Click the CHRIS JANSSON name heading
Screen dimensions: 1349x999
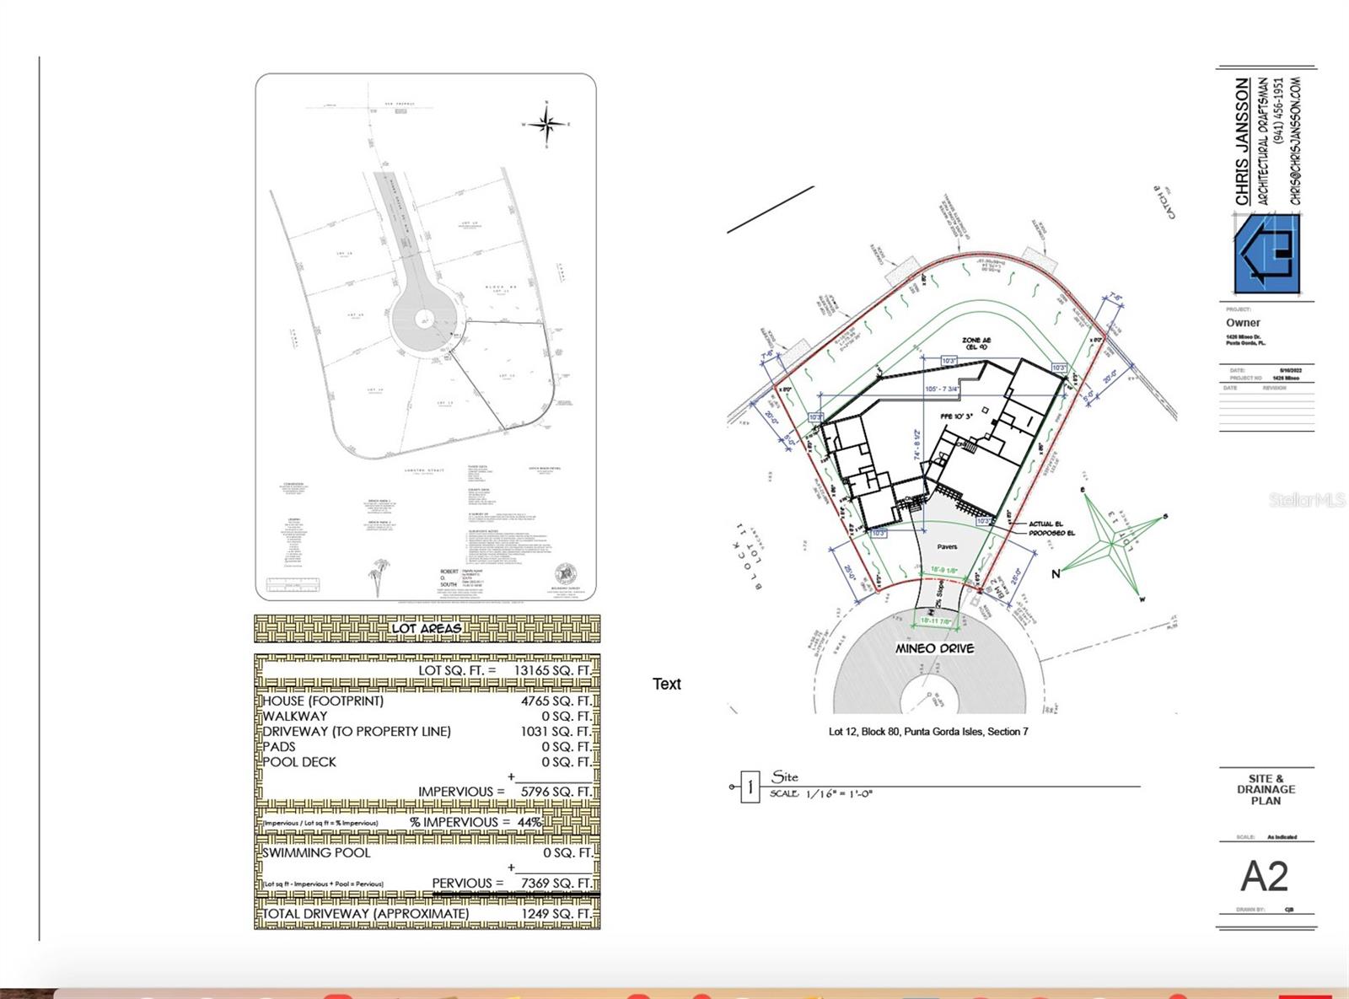point(1242,142)
